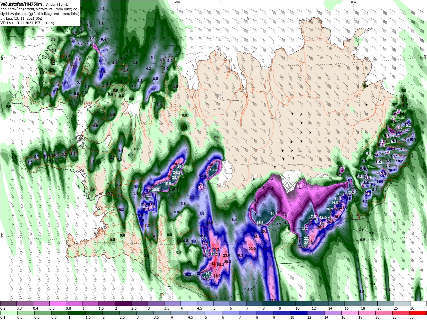
Task: Click the VT valid time line 19Z (+13 h)
Action: [x=27, y=23]
